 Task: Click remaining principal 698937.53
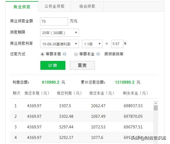pos(133,106)
